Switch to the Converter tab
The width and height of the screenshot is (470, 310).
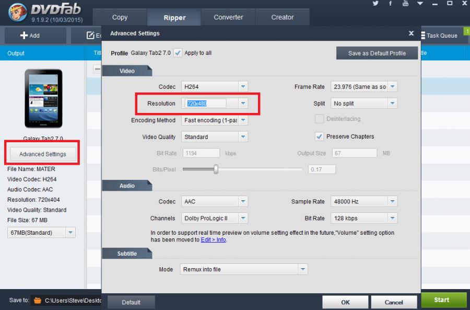(x=228, y=17)
